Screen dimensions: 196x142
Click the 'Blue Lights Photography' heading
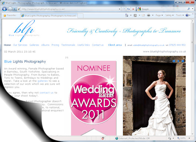tap(25, 61)
